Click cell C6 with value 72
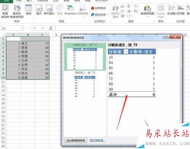This screenshot has height=149, width=190. tap(42, 61)
